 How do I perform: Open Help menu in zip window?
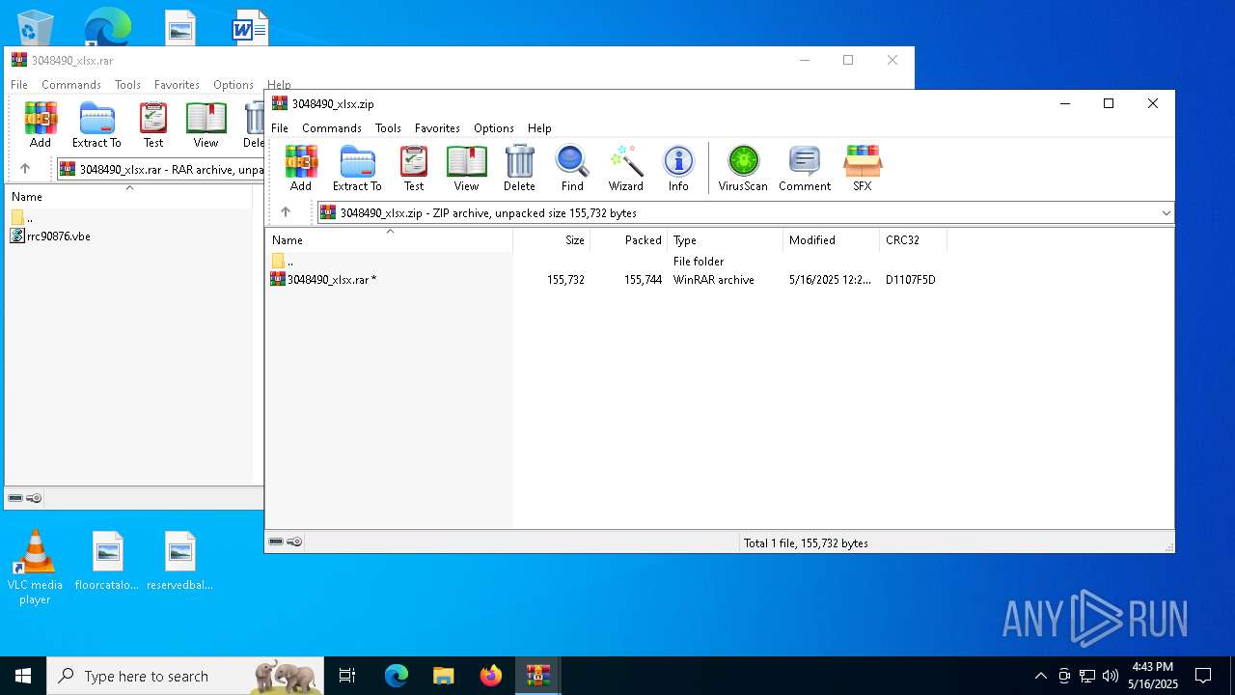pyautogui.click(x=539, y=128)
